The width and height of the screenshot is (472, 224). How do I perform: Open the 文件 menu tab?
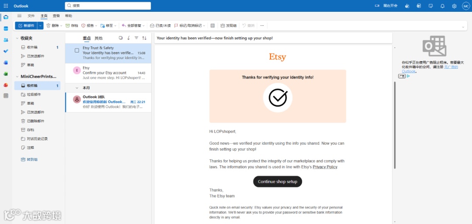tap(31, 16)
